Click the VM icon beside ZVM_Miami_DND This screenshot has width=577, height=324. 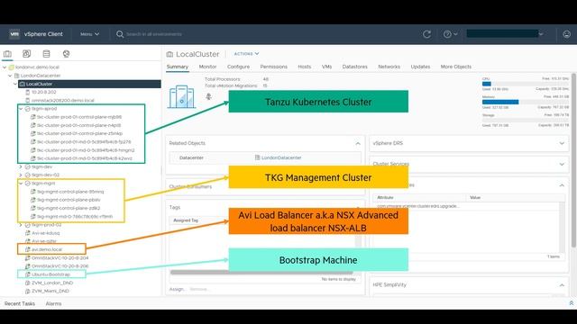pyautogui.click(x=27, y=291)
